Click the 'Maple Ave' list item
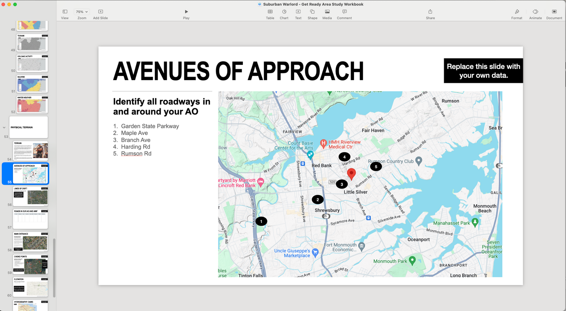 134,133
